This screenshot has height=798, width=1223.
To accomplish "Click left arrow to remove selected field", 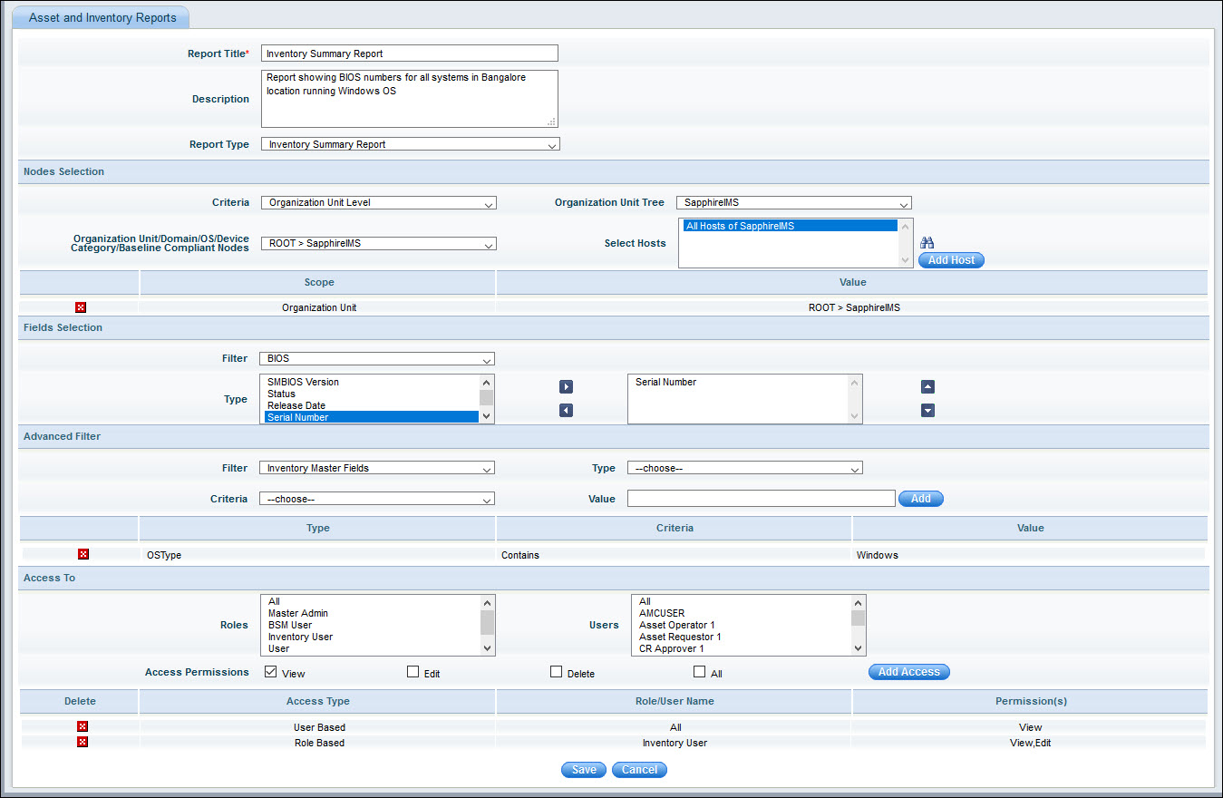I will pos(566,410).
